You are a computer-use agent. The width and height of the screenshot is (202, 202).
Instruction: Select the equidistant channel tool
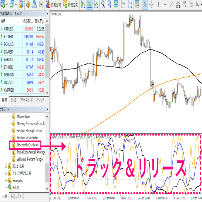point(178,4)
